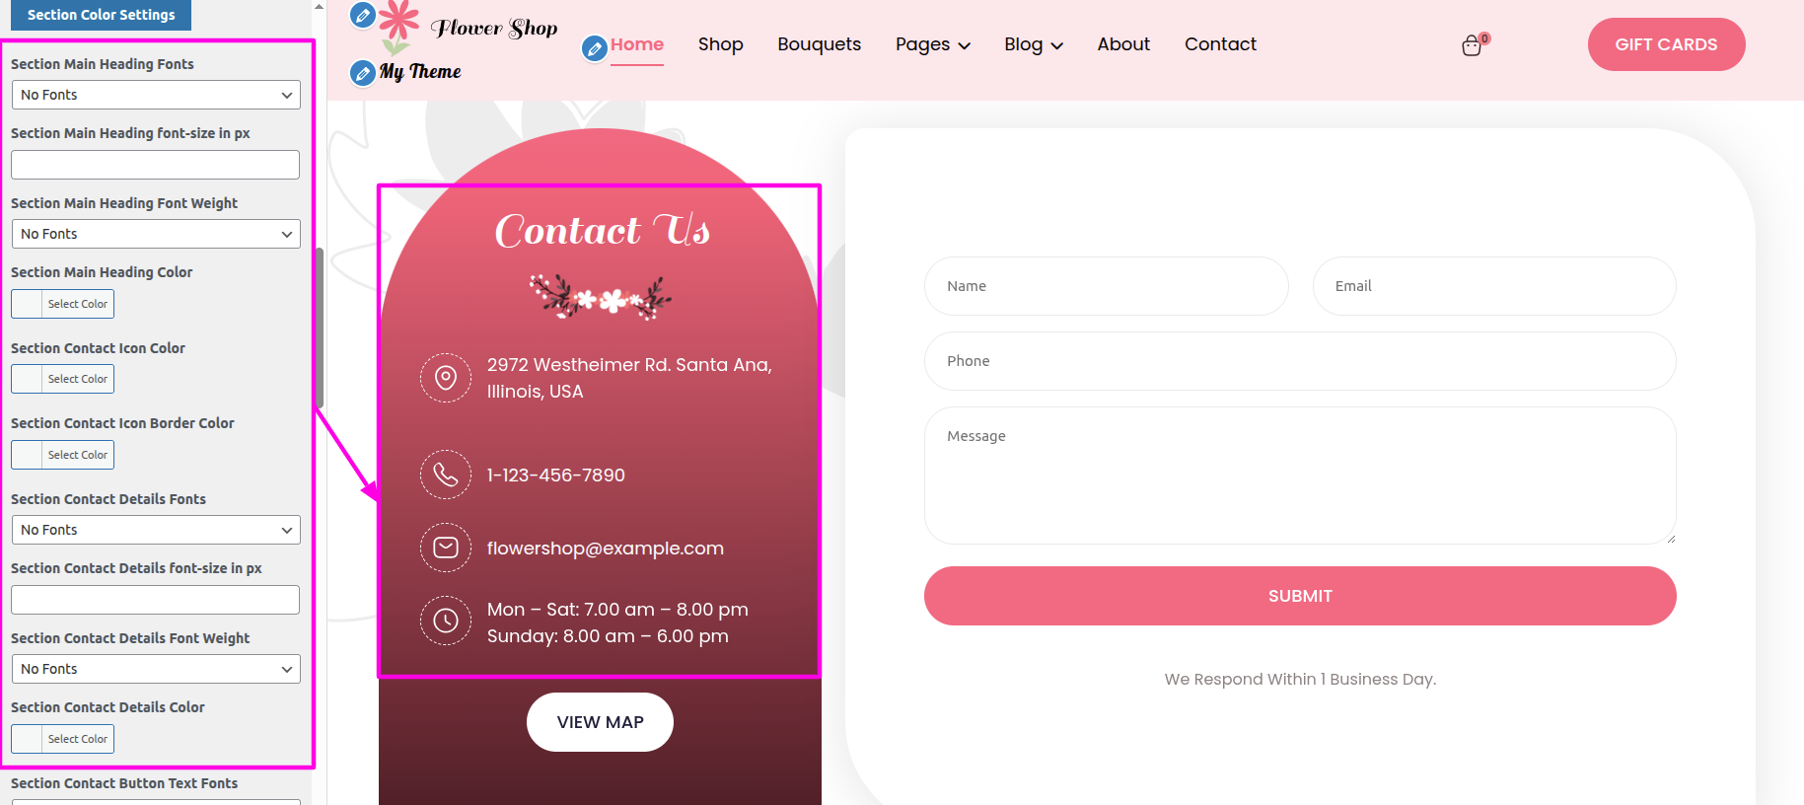The image size is (1804, 805).
Task: Open Section Main Heading Fonts dropdown
Action: pyautogui.click(x=156, y=95)
